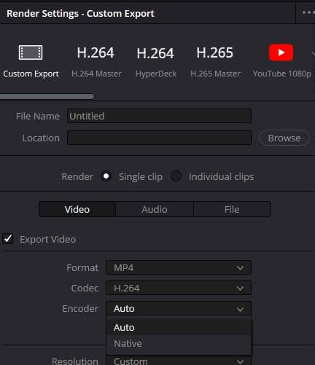Switch to the Audio tab
Image resolution: width=315 pixels, height=365 pixels.
tap(155, 209)
